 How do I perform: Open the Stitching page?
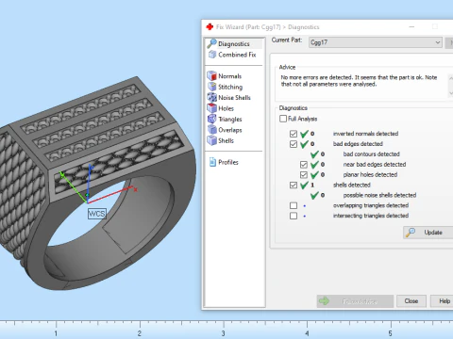coord(230,87)
